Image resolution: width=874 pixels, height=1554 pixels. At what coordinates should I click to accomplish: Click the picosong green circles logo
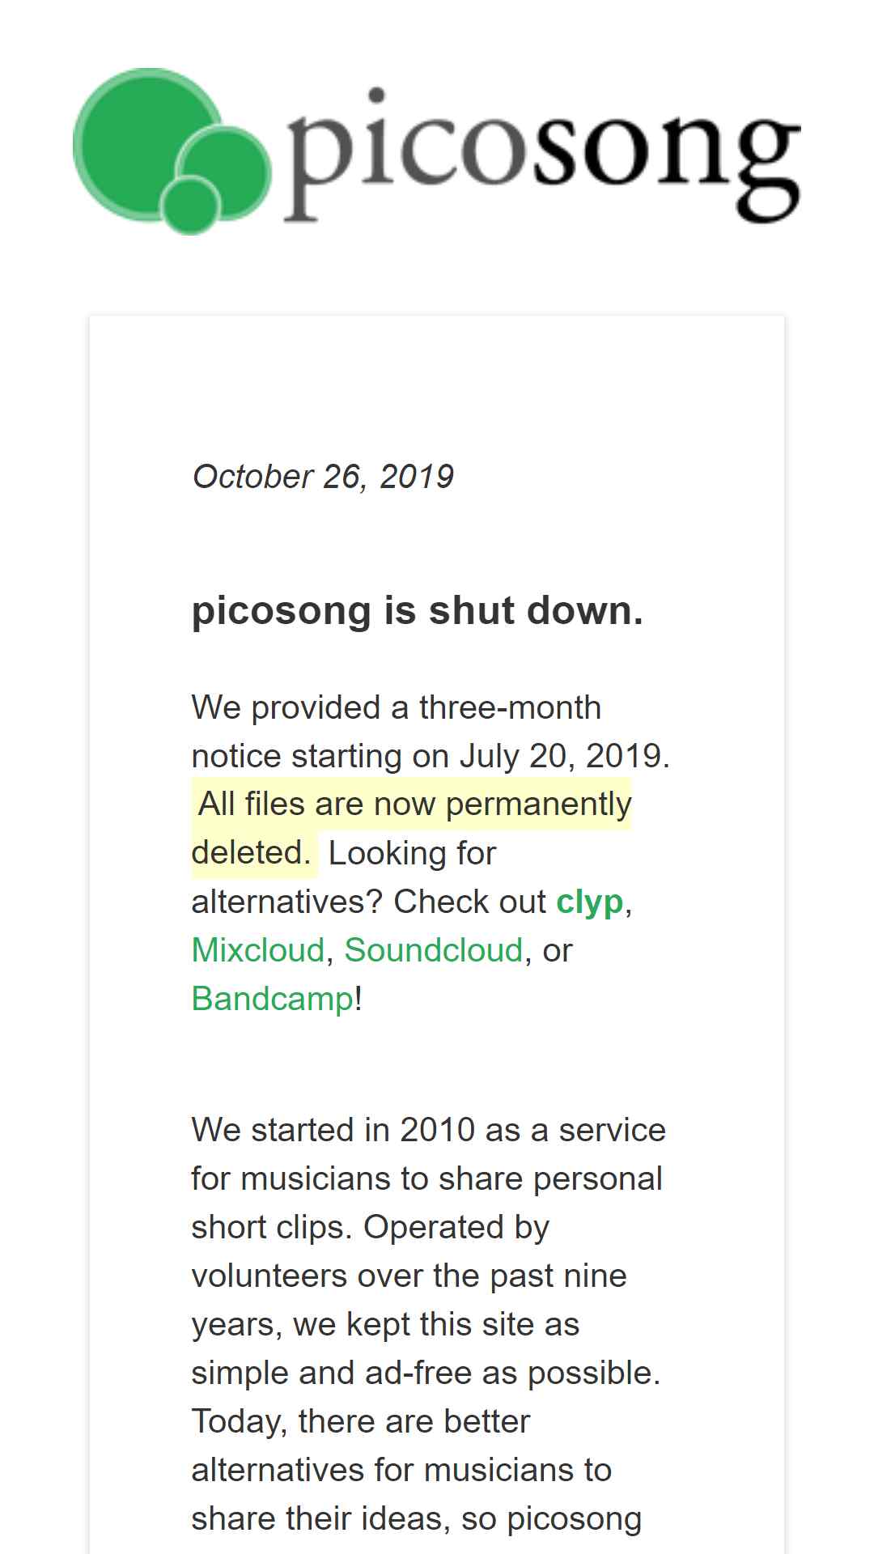172,151
